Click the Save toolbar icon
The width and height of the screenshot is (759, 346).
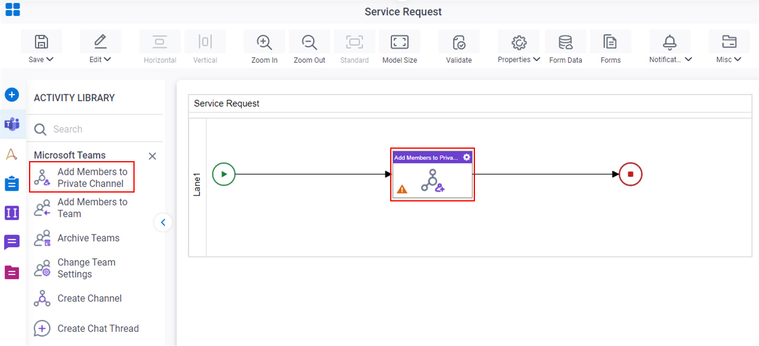click(x=41, y=42)
